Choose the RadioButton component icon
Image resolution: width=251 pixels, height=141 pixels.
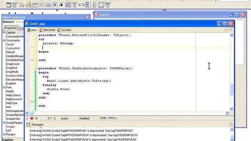[61, 5]
